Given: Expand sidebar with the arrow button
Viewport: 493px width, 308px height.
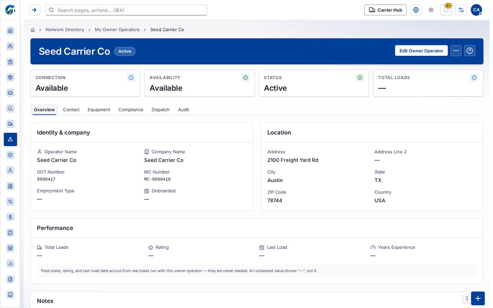Looking at the screenshot, I should point(35,10).
